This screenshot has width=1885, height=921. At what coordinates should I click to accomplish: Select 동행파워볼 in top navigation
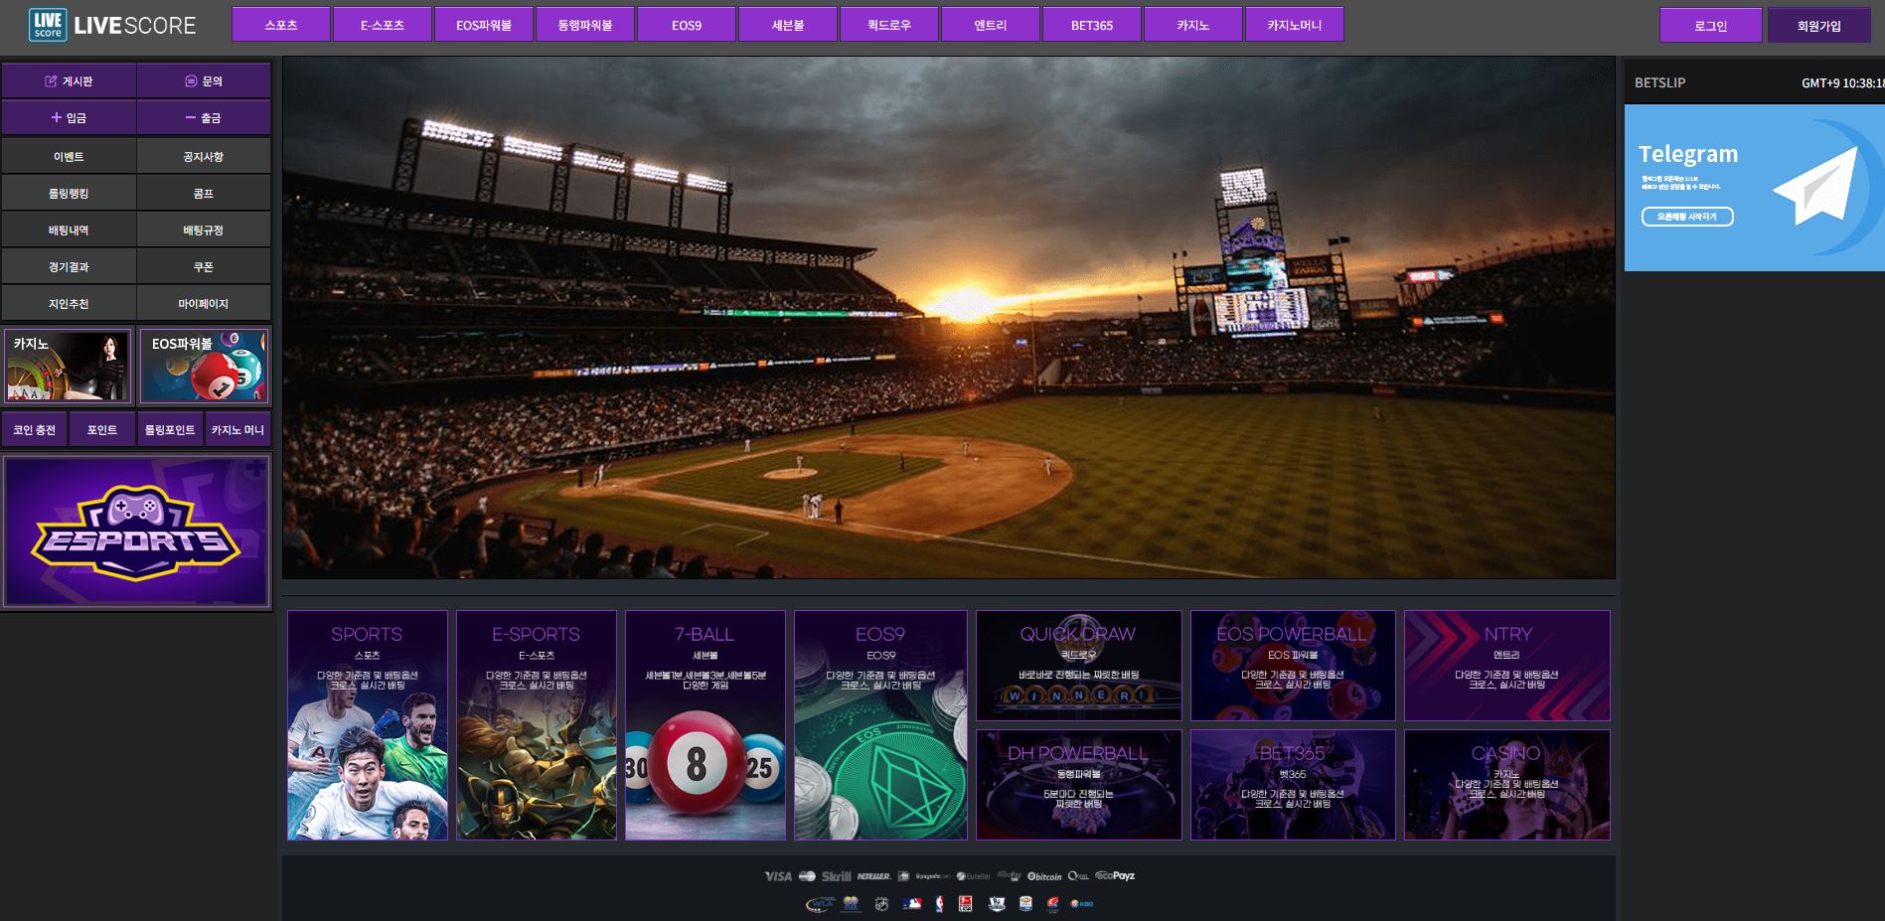coord(585,25)
